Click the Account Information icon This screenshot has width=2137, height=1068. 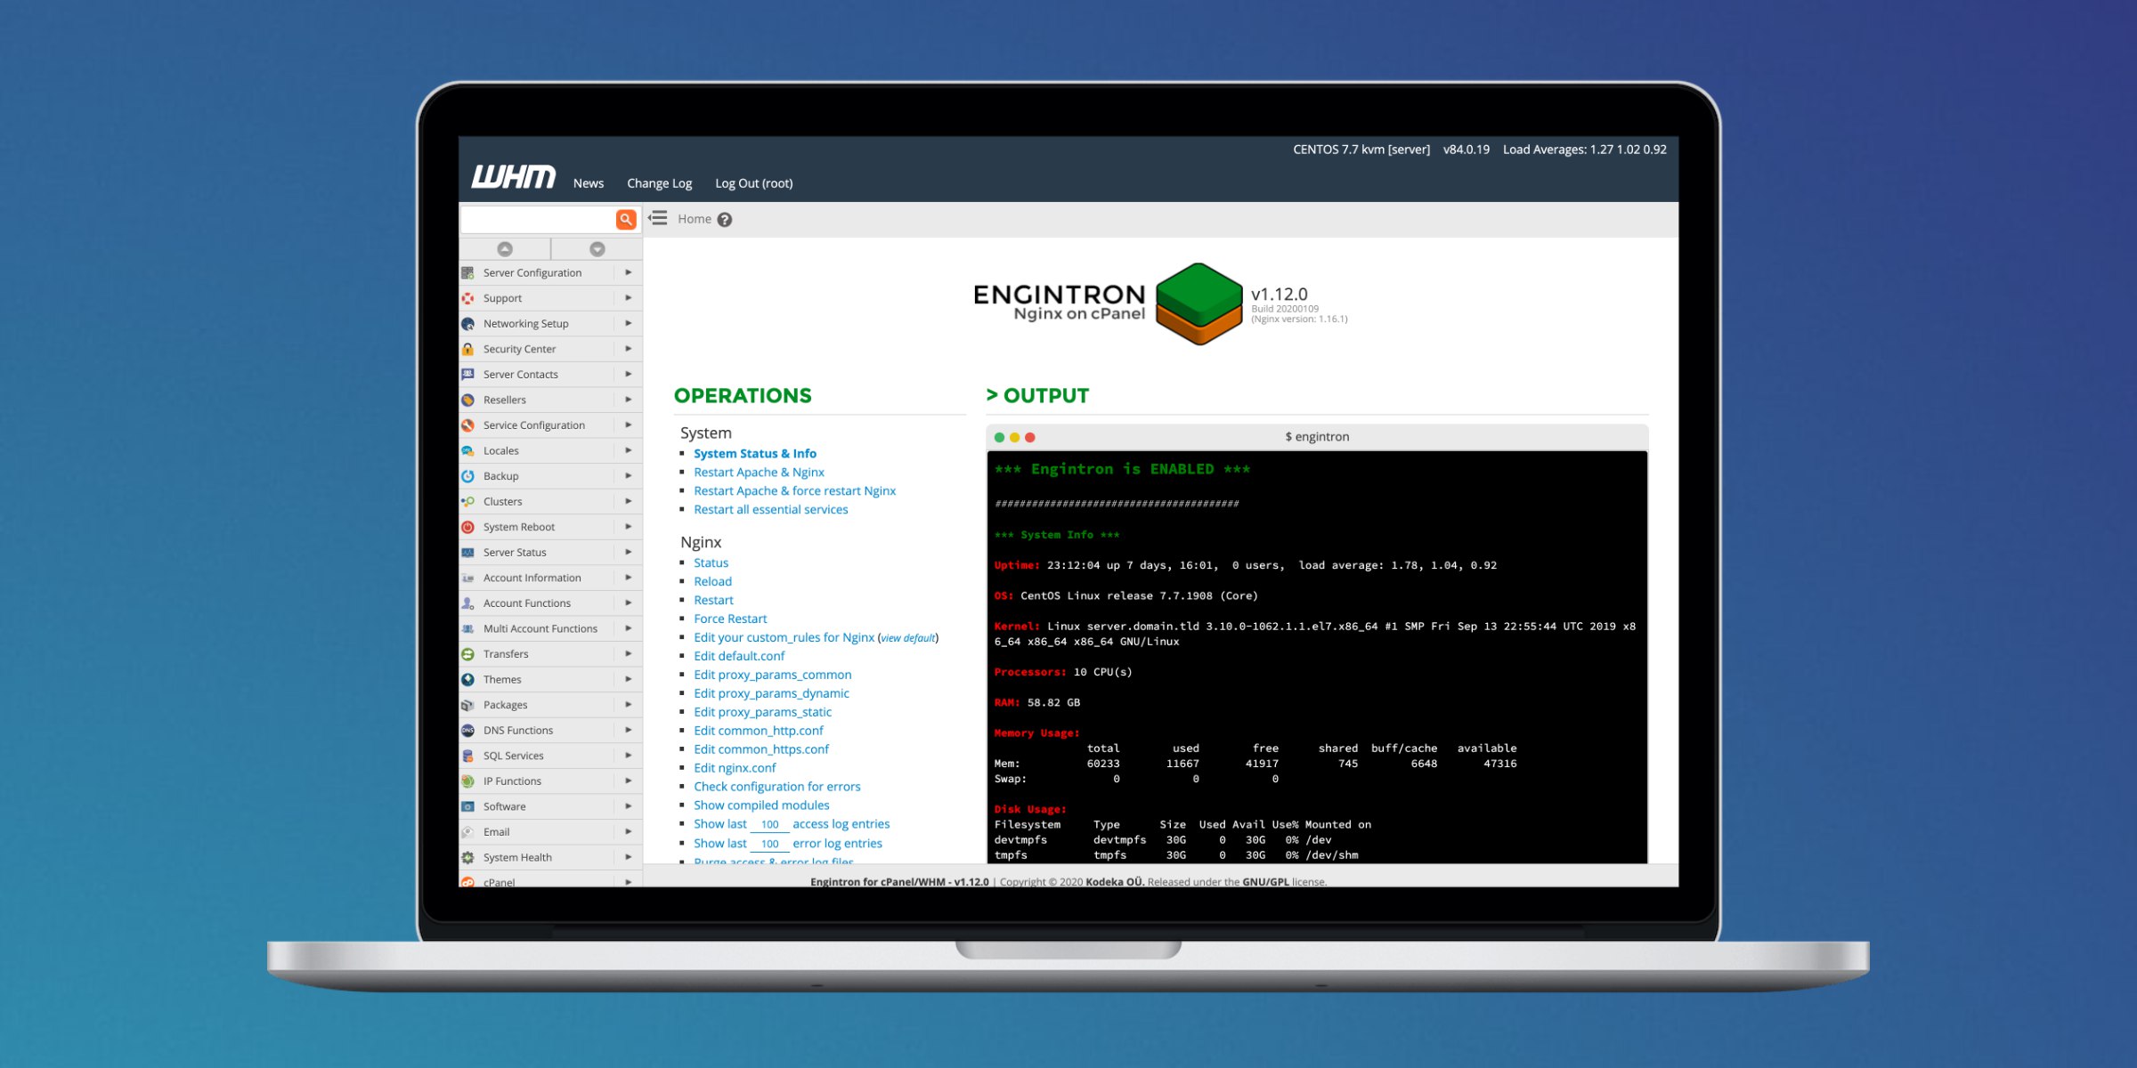click(467, 578)
